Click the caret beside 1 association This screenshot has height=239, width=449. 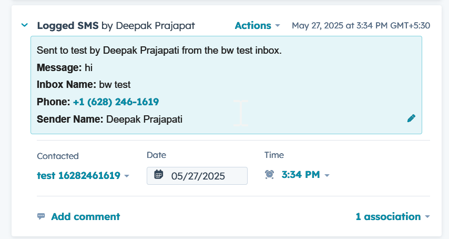pos(427,217)
